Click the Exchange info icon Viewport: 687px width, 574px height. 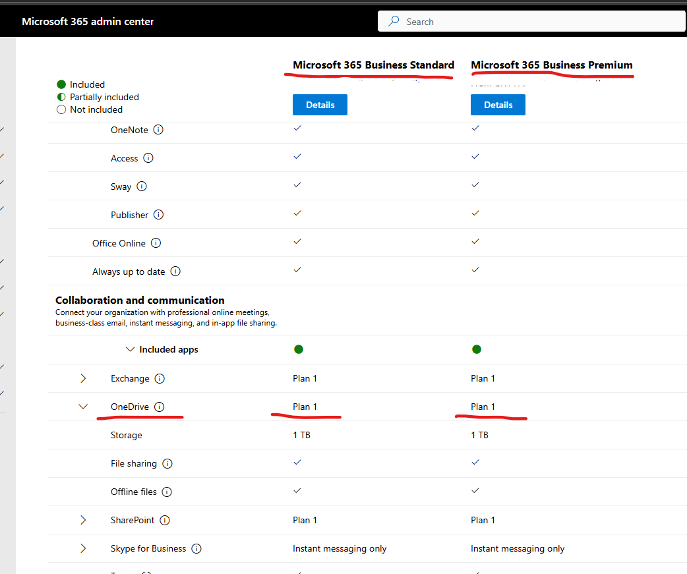pyautogui.click(x=160, y=378)
